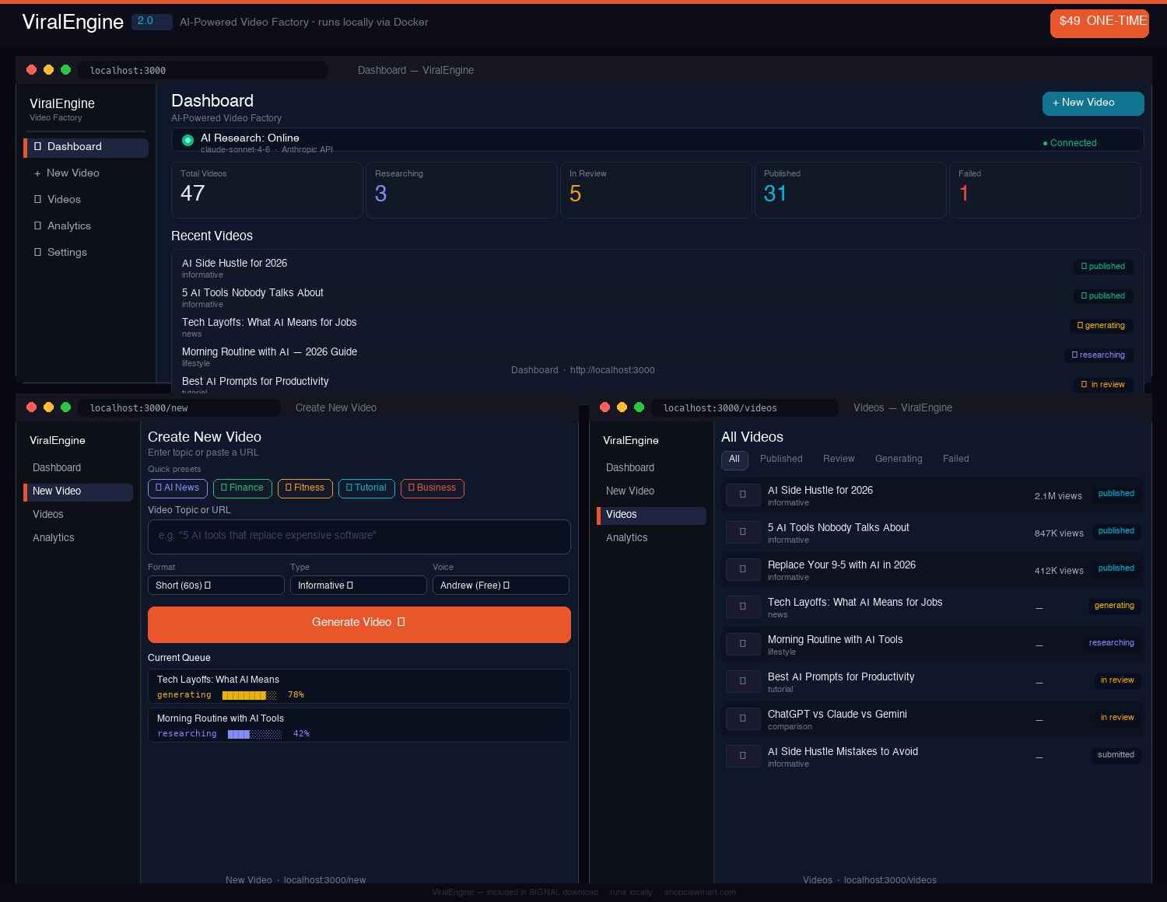
Task: Select the Tutorial preset chip
Action: coord(366,488)
